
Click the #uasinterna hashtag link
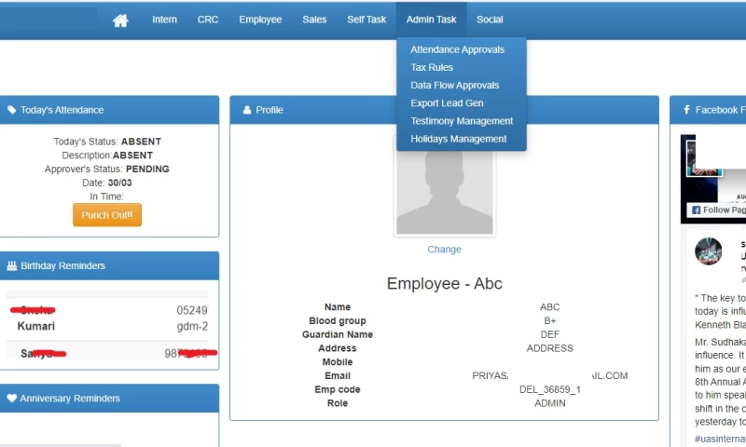pos(720,439)
